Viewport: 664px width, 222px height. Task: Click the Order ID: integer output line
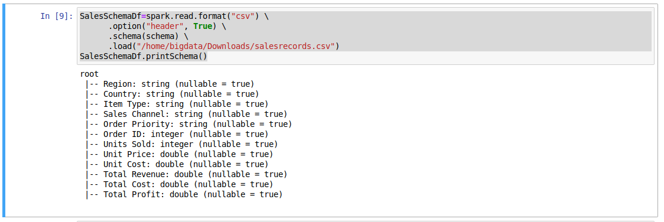[x=177, y=134]
